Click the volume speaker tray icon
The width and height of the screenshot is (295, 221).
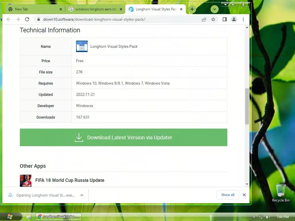click(x=268, y=217)
